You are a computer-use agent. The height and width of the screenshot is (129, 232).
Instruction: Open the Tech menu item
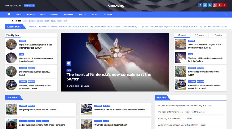tap(43, 15)
